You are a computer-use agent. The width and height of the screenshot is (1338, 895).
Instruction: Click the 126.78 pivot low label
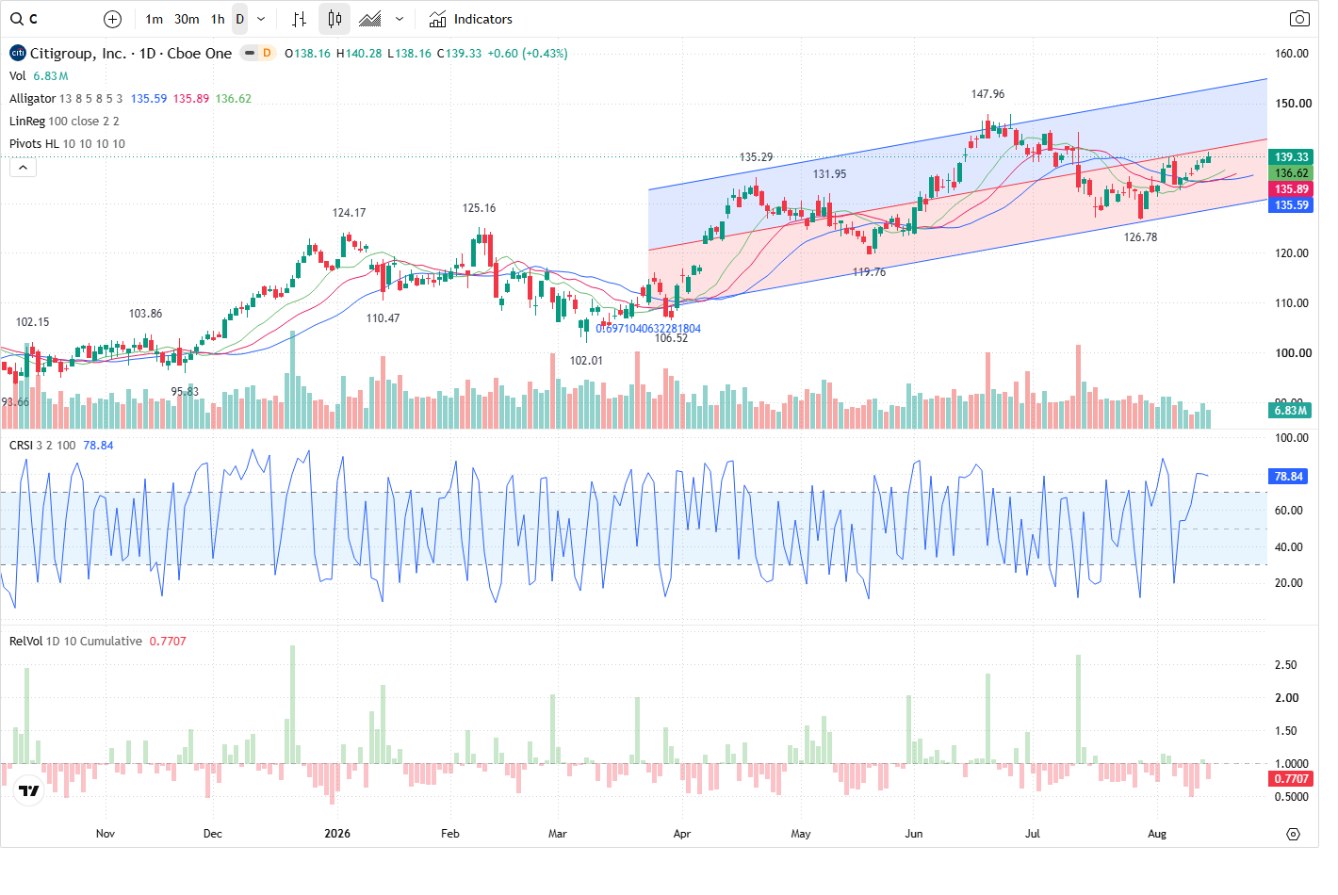1140,237
